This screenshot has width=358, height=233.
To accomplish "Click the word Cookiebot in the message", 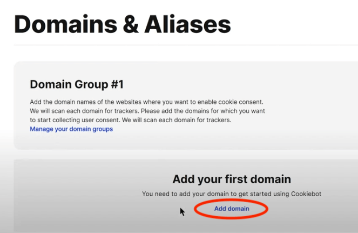I will [306, 194].
